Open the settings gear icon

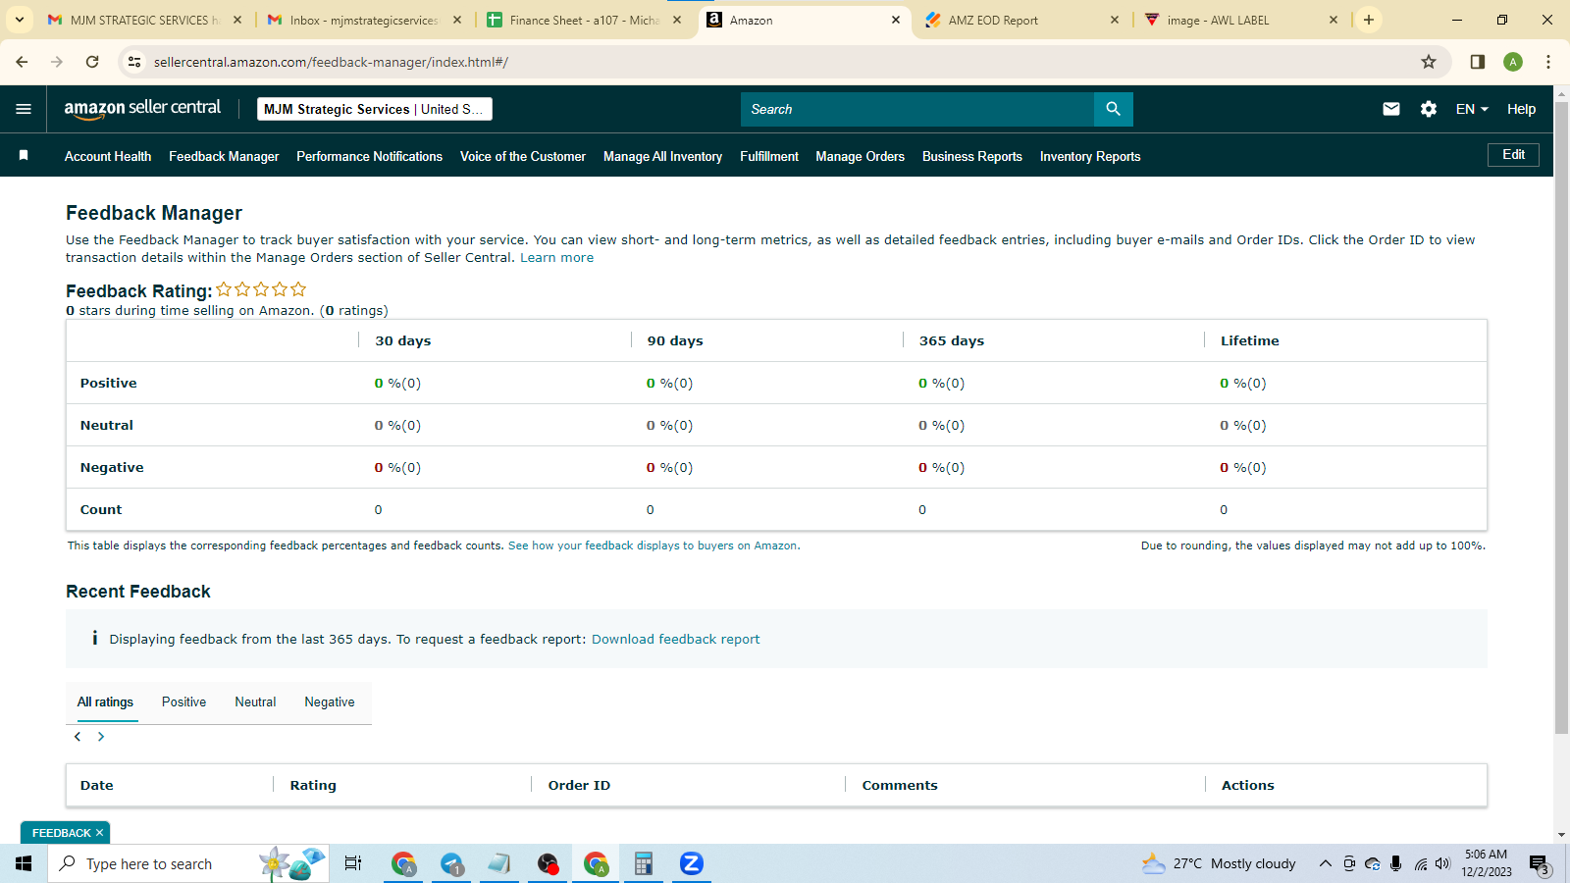(x=1429, y=109)
